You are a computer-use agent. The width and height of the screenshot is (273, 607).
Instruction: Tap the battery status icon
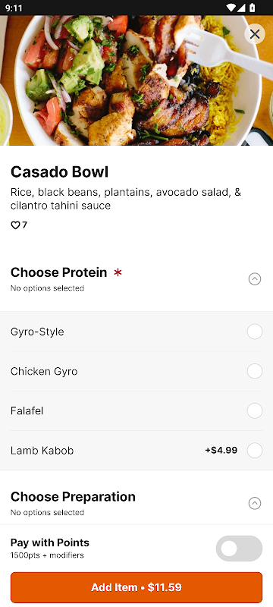[252, 8]
